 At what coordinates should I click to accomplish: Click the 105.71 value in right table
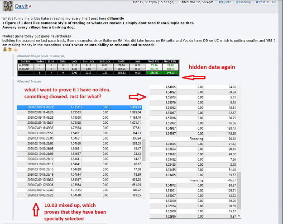tap(232, 191)
